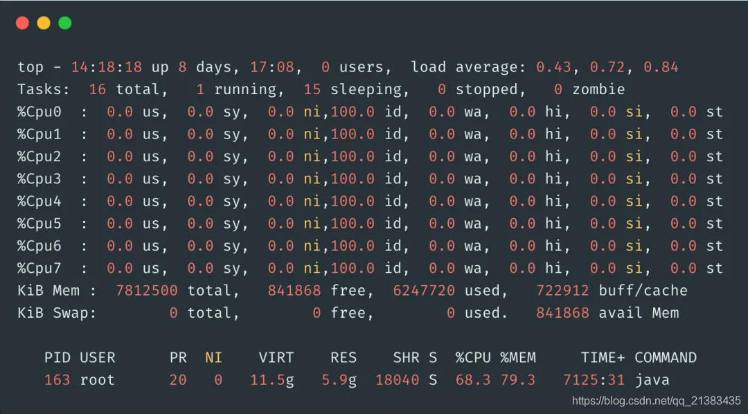Click the resident memory value 5.9g
This screenshot has width=748, height=414.
339,380
